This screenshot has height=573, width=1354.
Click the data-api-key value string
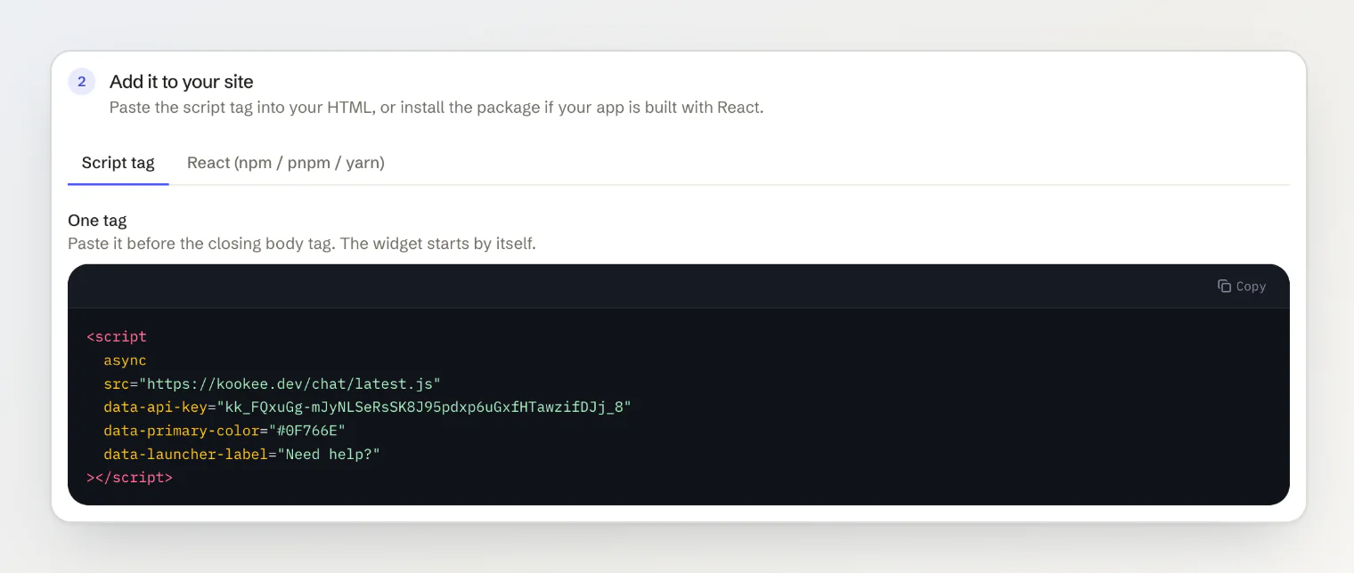click(x=424, y=408)
